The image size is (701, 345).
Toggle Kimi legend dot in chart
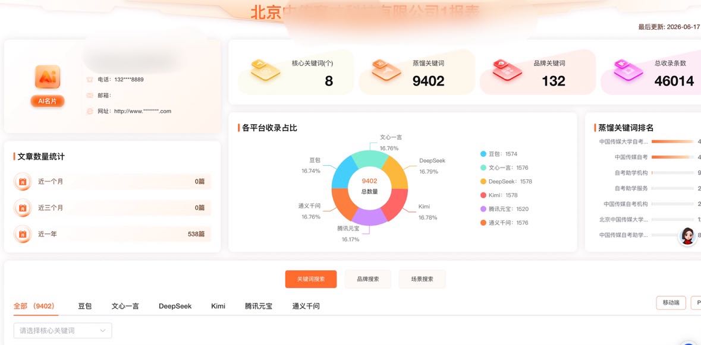483,195
